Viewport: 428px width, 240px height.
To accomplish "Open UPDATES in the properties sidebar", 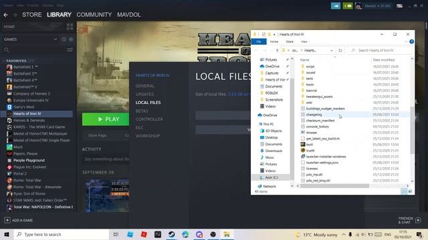I will click(144, 95).
